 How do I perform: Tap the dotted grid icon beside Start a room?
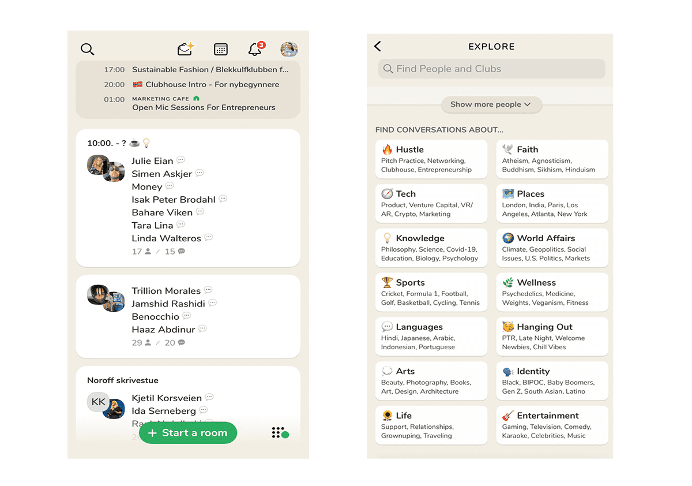click(x=279, y=433)
